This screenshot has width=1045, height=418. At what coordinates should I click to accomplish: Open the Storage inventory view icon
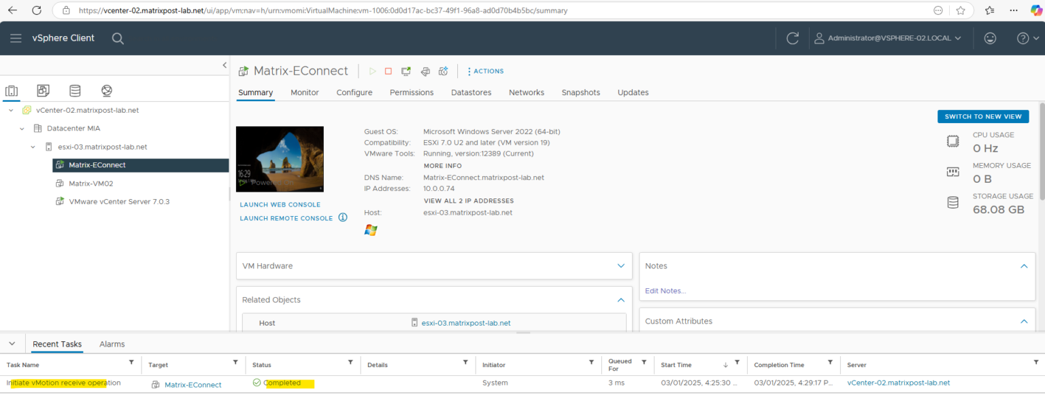[x=75, y=90]
